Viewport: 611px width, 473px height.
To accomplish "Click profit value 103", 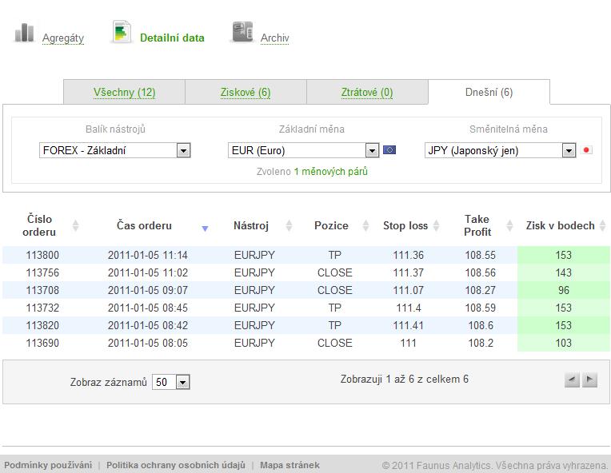I will pyautogui.click(x=564, y=343).
